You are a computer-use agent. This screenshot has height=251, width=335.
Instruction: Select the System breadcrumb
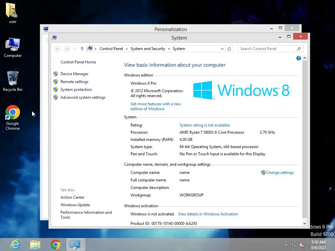(179, 49)
